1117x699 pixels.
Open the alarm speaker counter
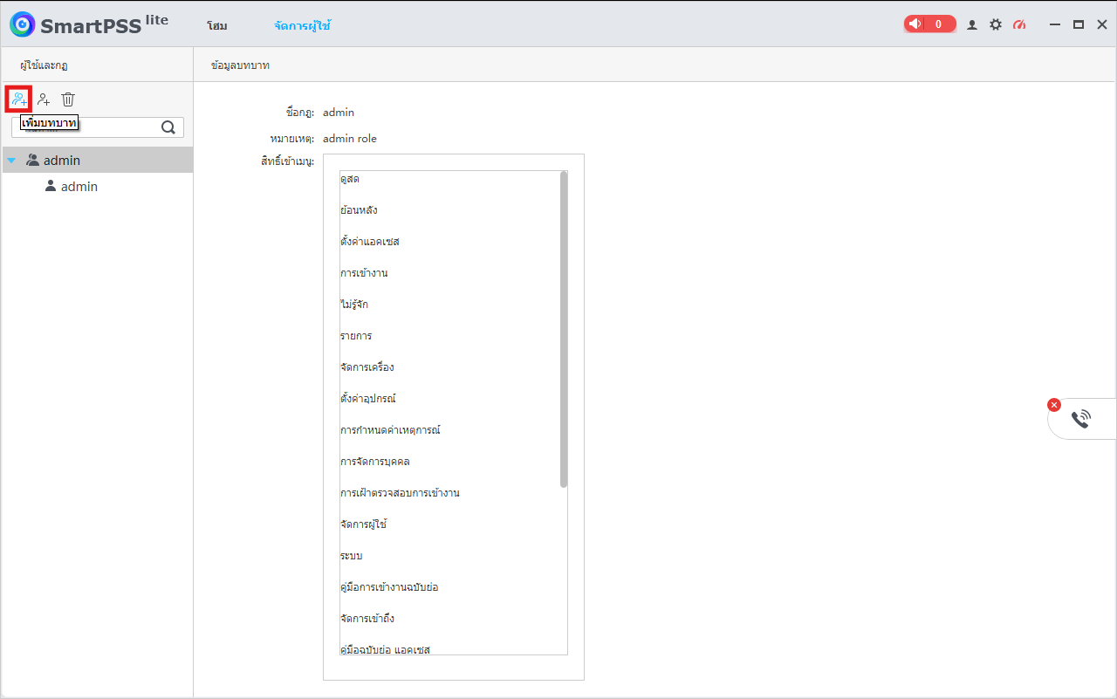[x=930, y=24]
